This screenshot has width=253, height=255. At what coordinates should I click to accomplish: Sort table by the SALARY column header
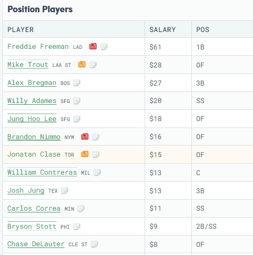[163, 30]
